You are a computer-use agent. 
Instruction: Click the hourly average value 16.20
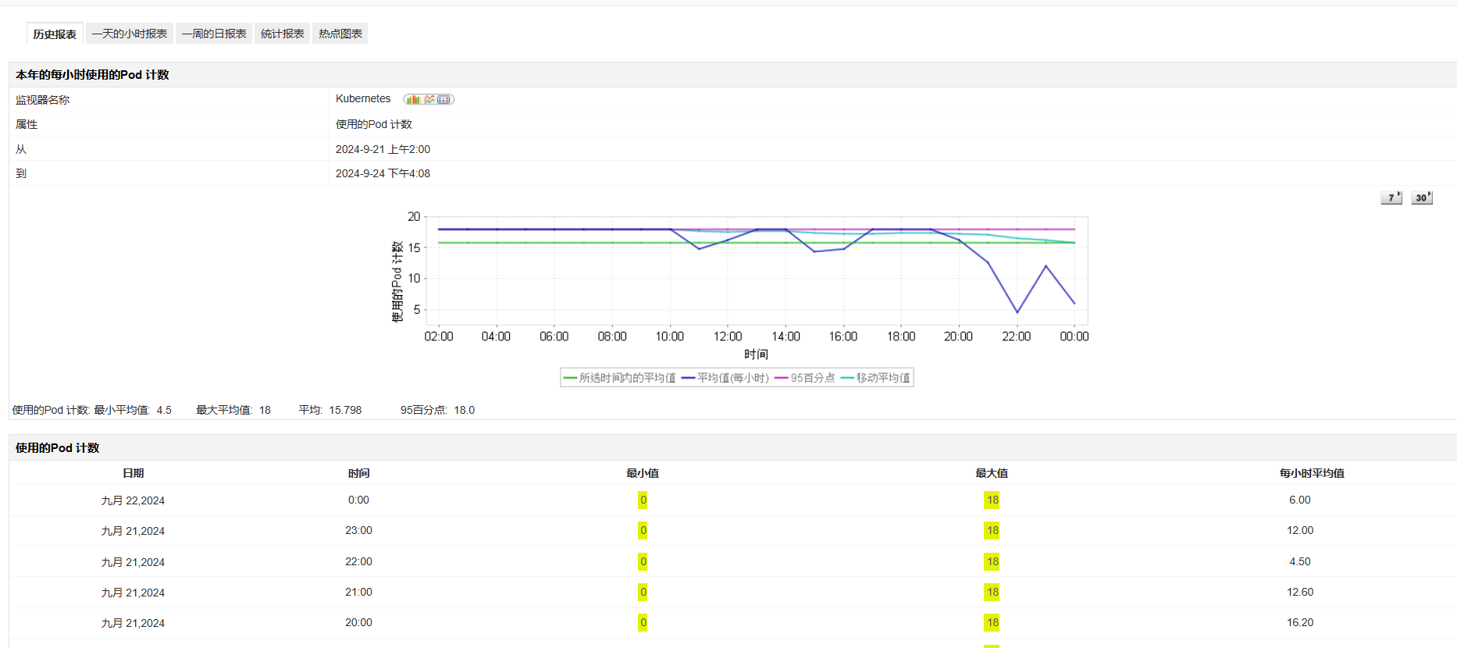tap(1300, 622)
